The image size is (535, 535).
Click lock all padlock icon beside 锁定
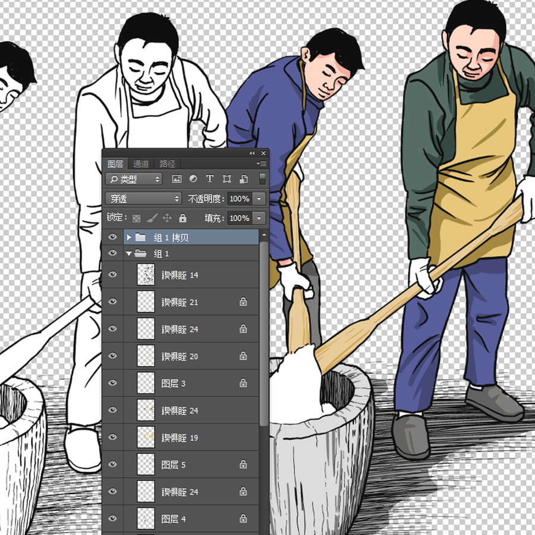183,218
